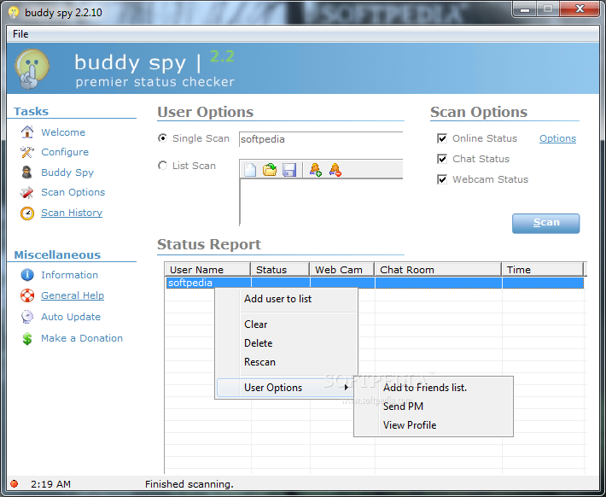This screenshot has height=497, width=606.
Task: Choose View Profile in the submenu
Action: tap(434, 425)
